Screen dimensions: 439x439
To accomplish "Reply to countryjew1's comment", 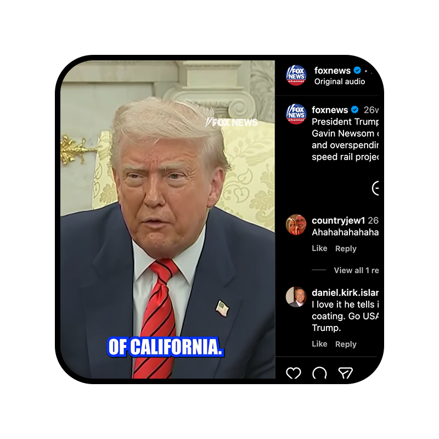I will (346, 249).
